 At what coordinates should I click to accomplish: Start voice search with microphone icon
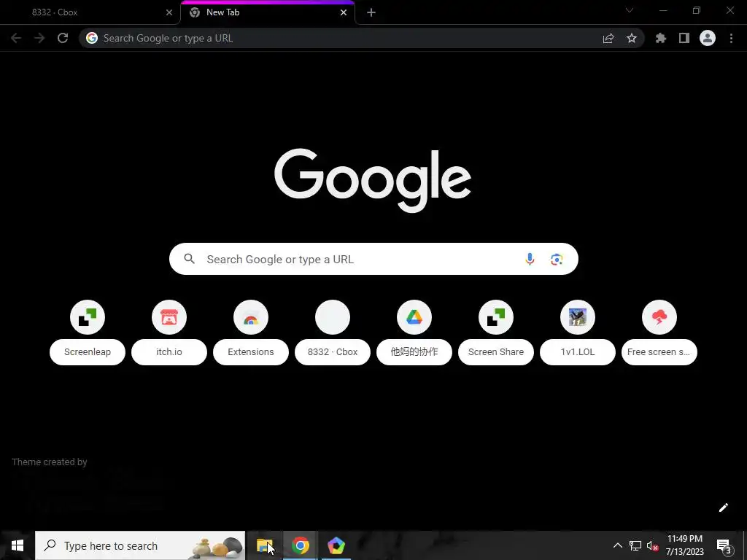click(530, 259)
